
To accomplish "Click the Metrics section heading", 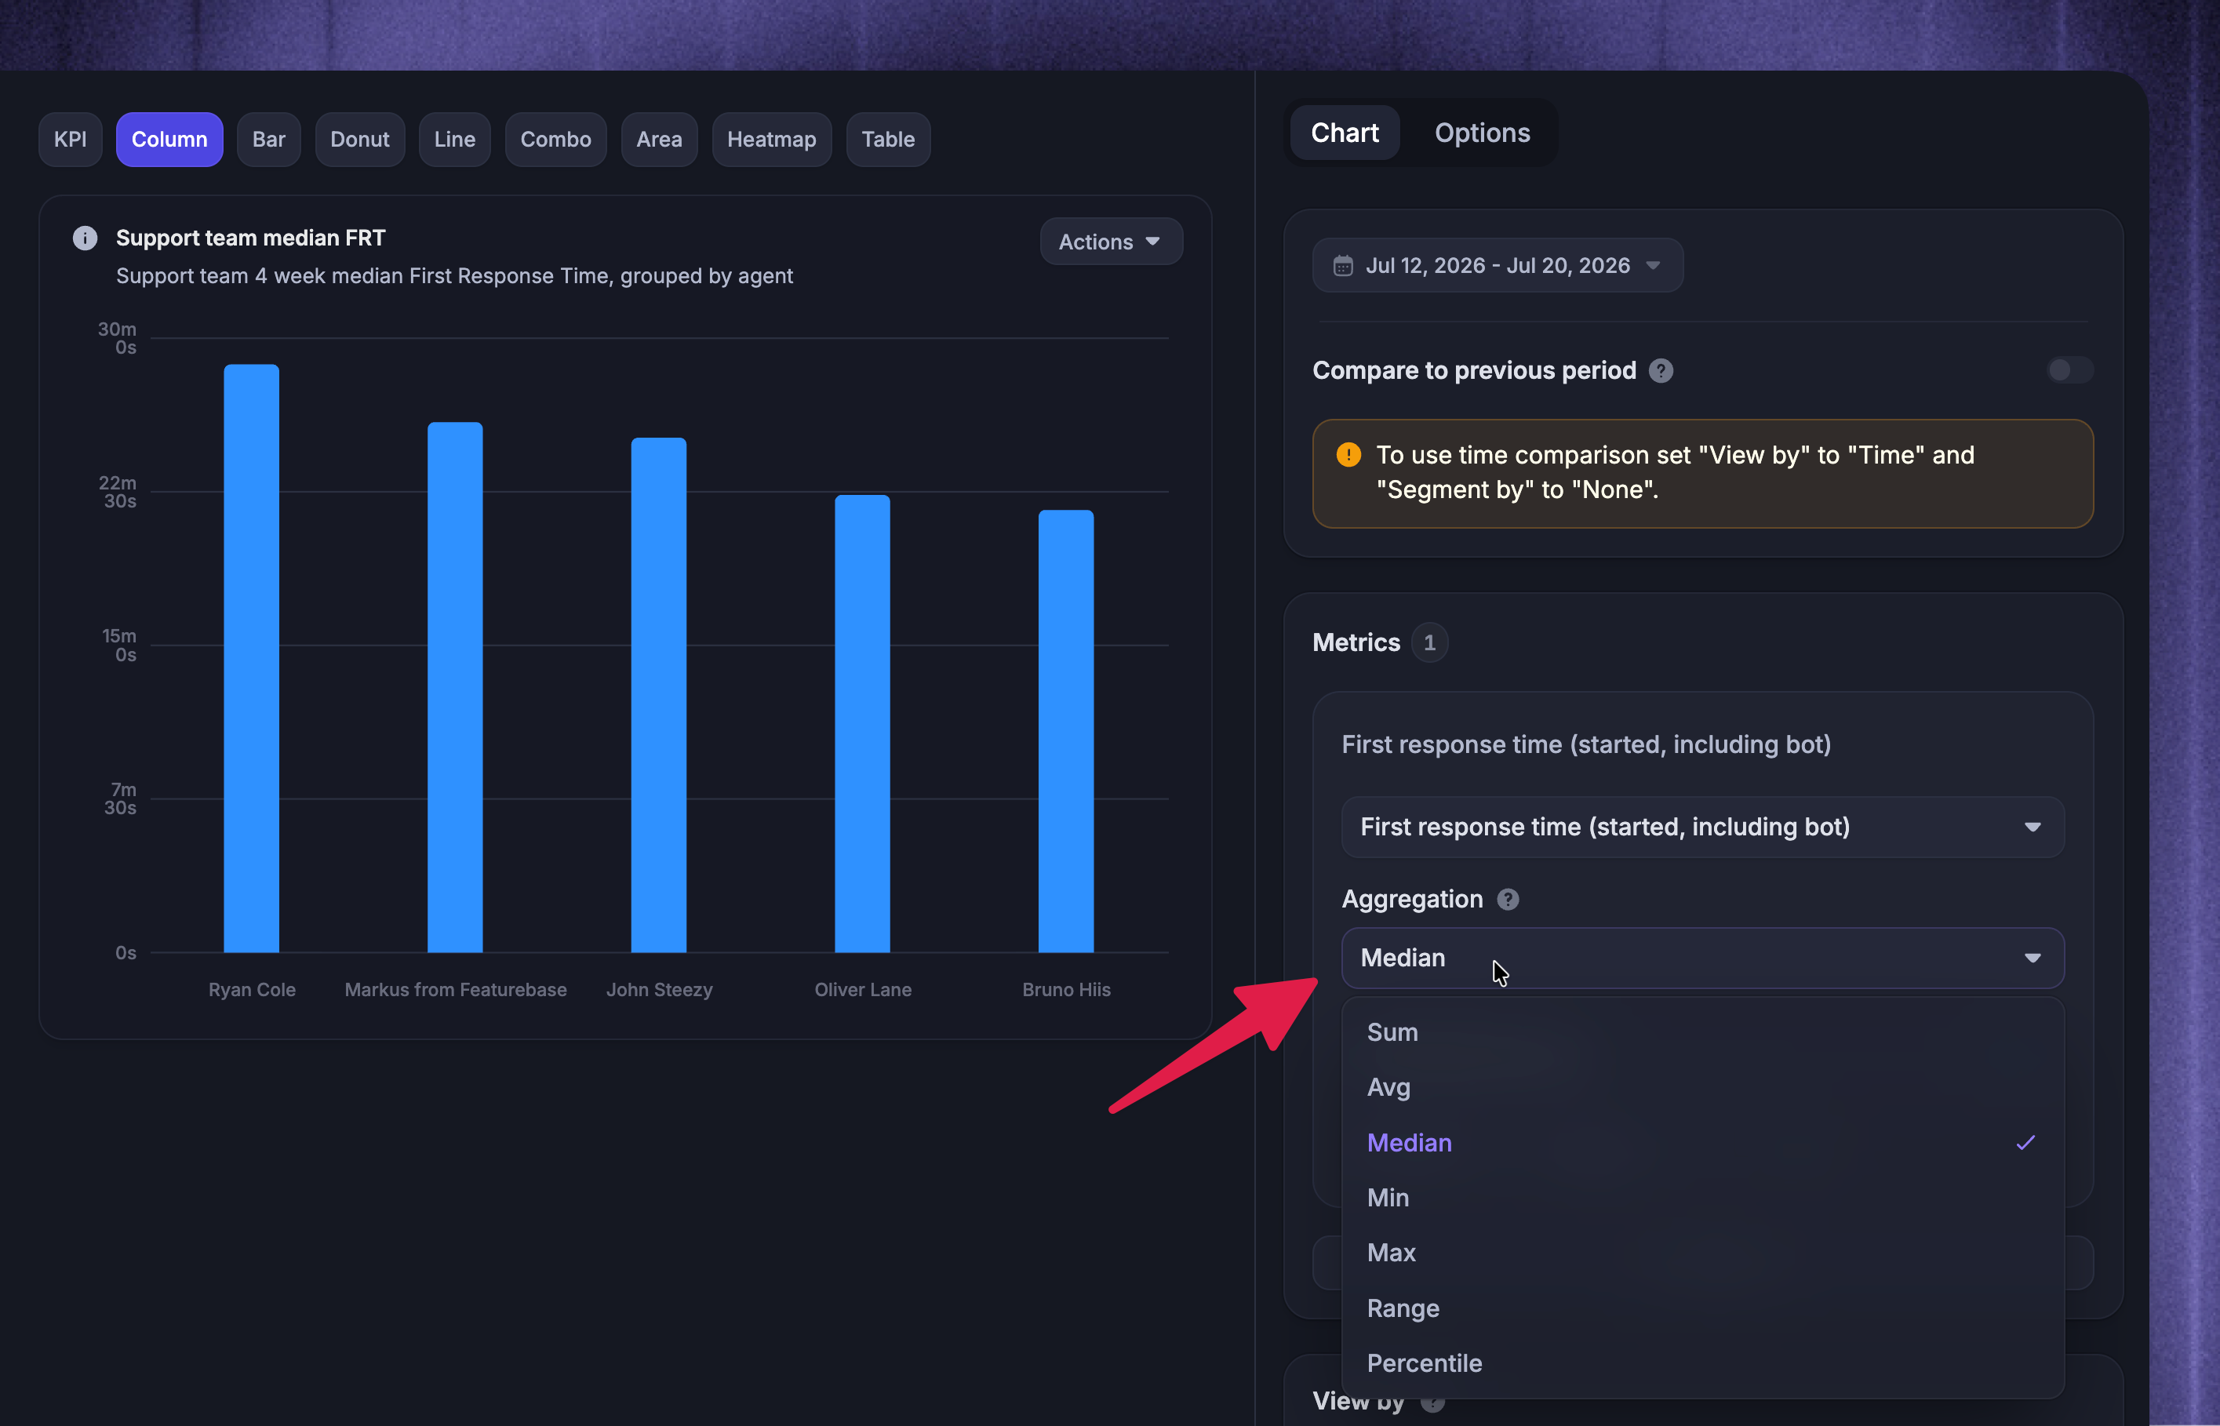I will pos(1356,642).
